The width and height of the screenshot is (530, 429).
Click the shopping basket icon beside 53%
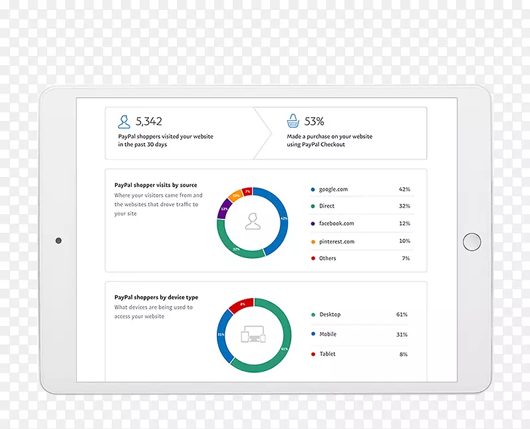click(293, 121)
